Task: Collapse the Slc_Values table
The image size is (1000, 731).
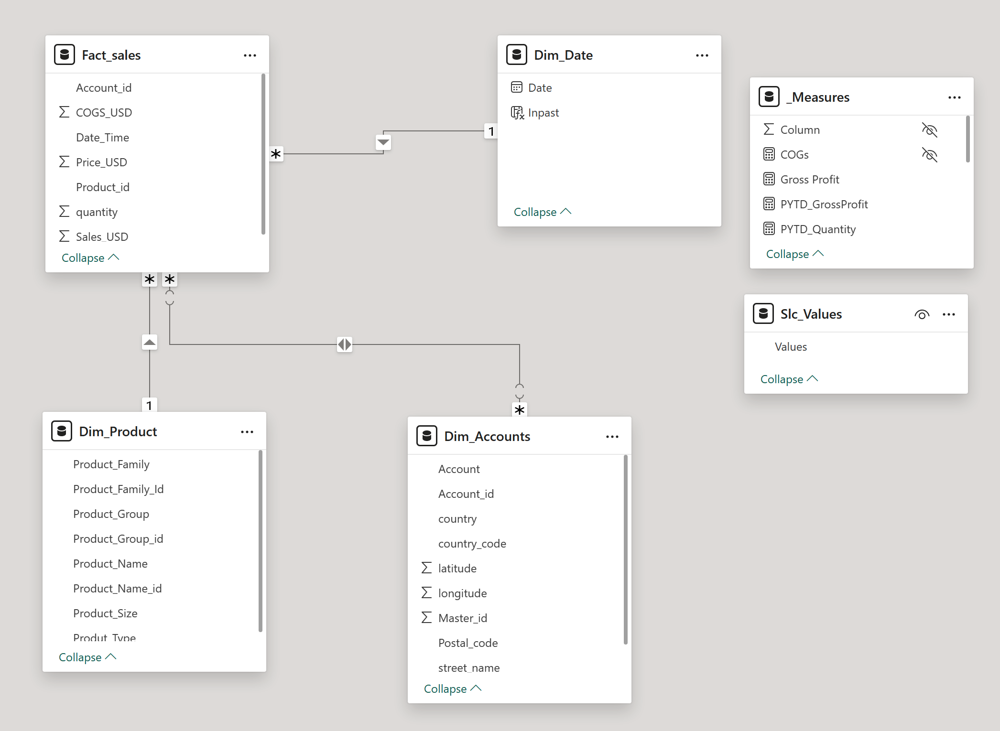Action: (x=789, y=379)
